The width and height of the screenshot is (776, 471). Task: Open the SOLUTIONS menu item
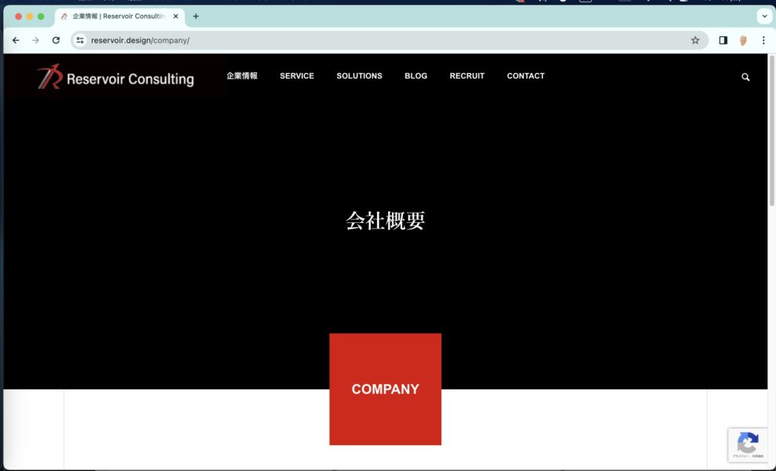coord(359,75)
